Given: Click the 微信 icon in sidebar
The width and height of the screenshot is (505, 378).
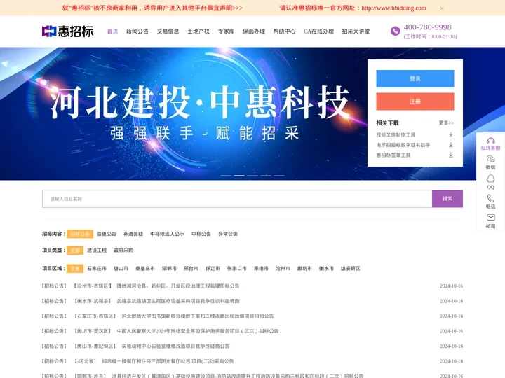Looking at the screenshot, I should pyautogui.click(x=490, y=158).
